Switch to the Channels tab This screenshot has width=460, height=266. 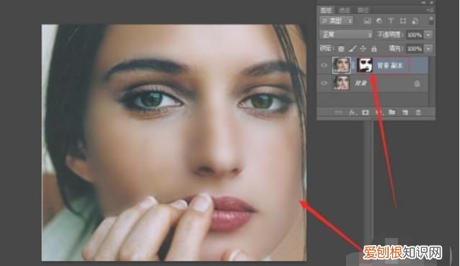pyautogui.click(x=345, y=10)
